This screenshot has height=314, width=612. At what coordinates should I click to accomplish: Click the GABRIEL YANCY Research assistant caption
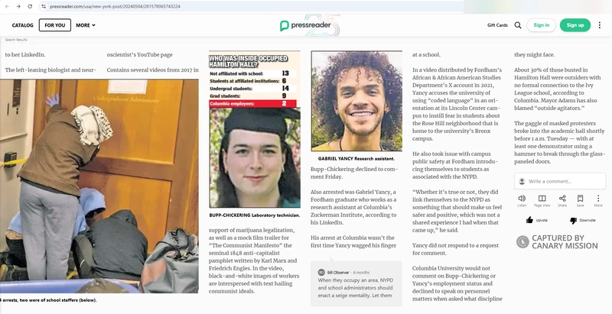coord(356,159)
